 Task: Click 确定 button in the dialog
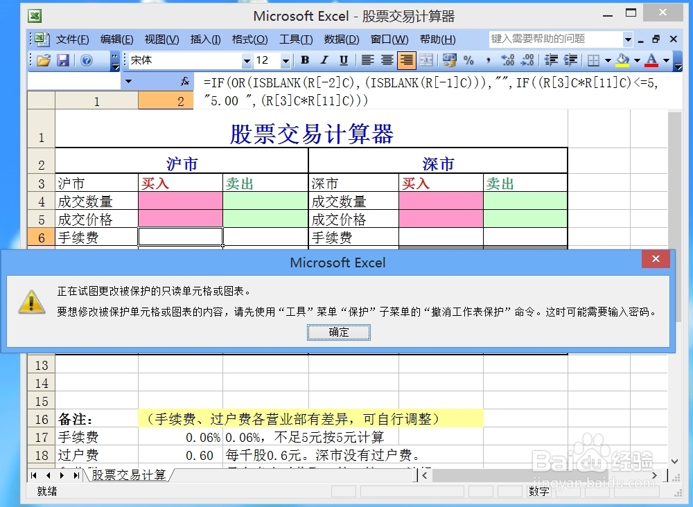339,332
